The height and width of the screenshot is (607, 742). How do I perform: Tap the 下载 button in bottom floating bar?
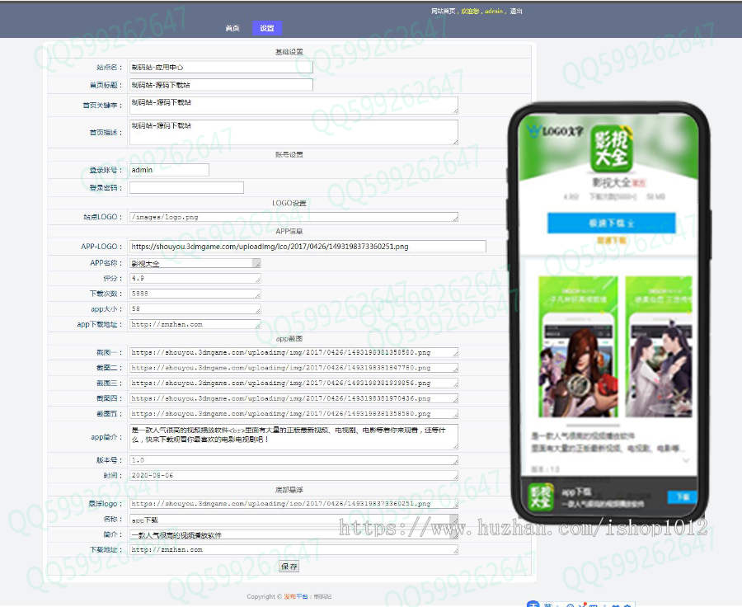[x=682, y=497]
